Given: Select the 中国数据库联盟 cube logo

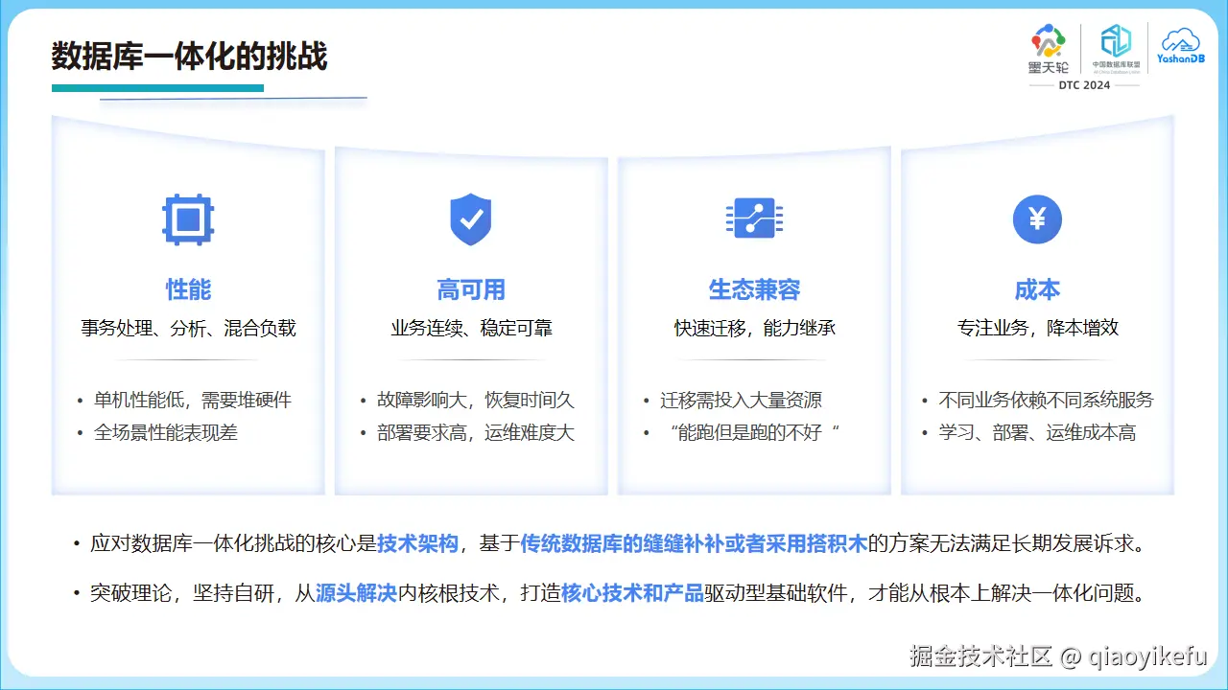Looking at the screenshot, I should [1116, 46].
